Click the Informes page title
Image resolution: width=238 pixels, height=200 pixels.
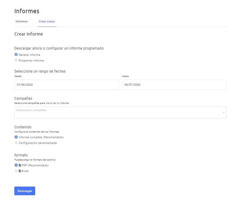pyautogui.click(x=27, y=11)
